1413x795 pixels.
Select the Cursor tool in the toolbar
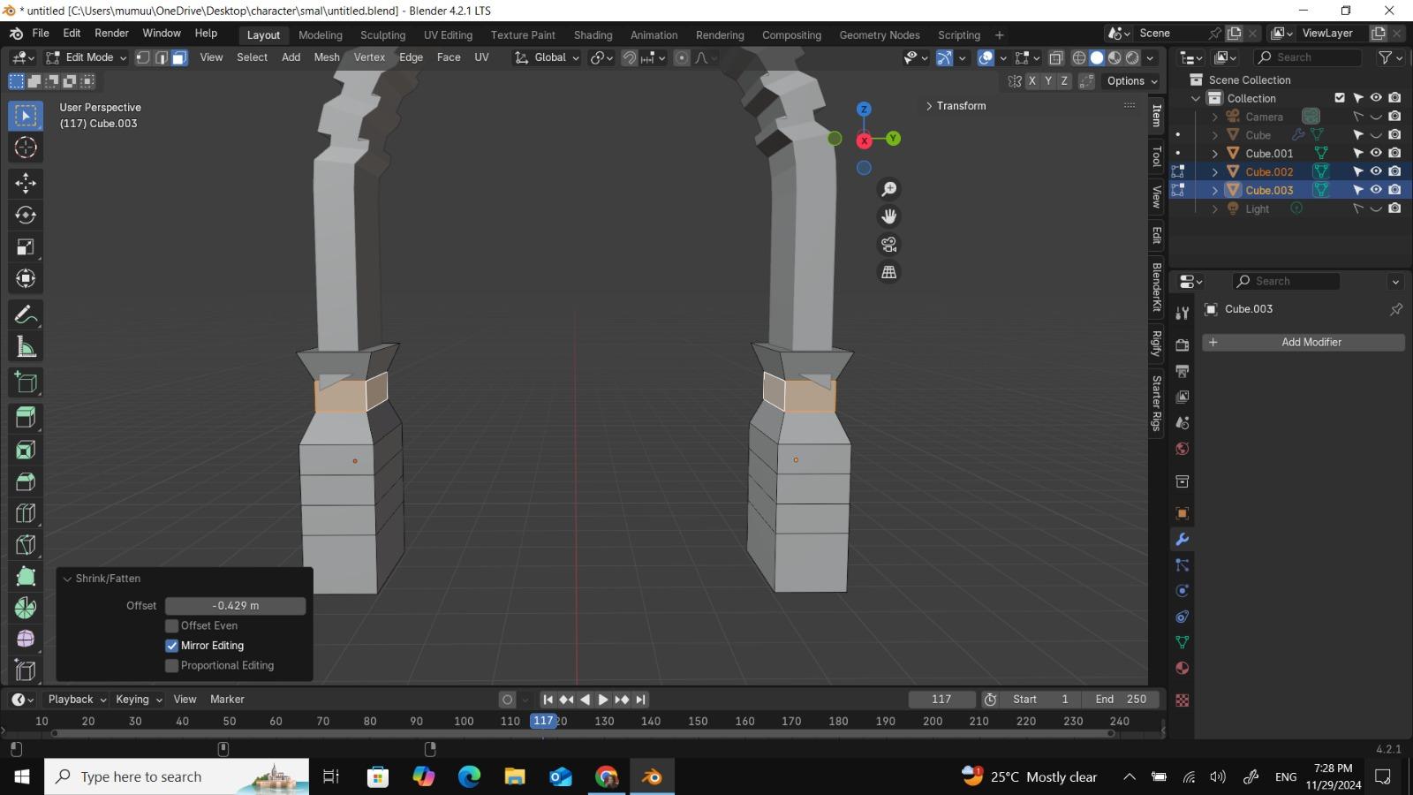[26, 148]
